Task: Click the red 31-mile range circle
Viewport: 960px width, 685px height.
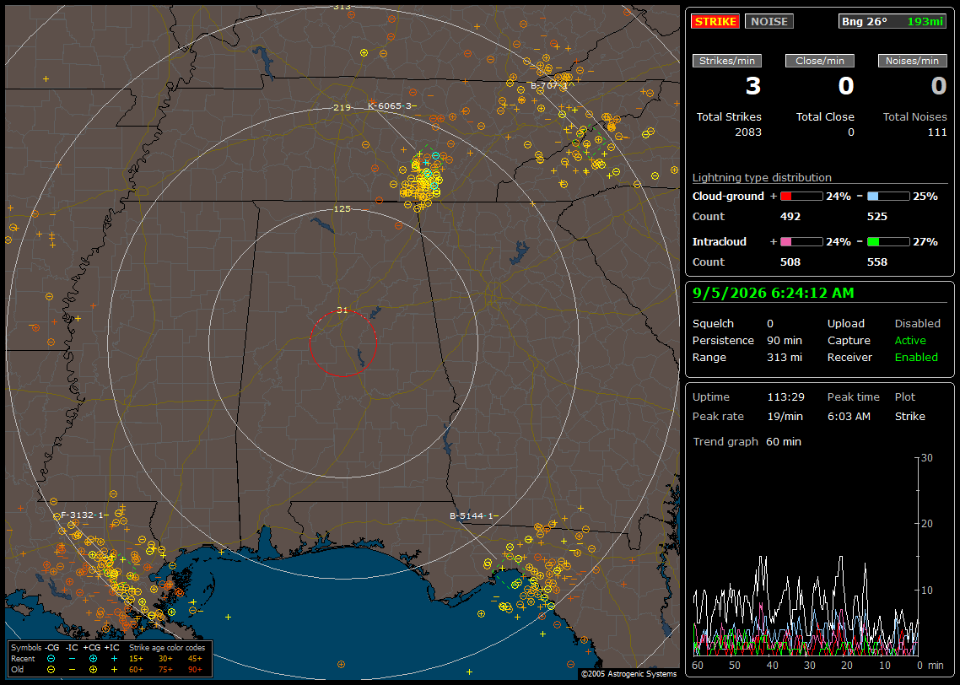Action: [342, 342]
